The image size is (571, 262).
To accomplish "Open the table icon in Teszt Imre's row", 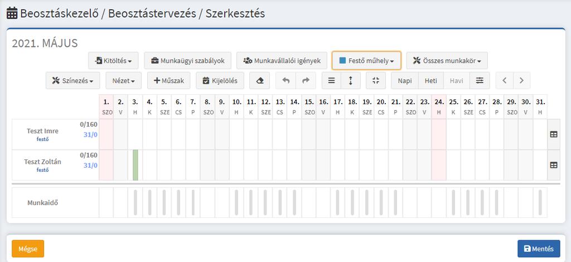I will click(x=554, y=134).
